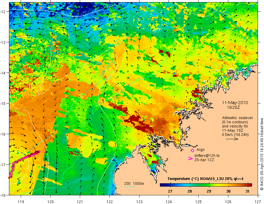
Task: Click the date label 11-May-2010
Action: tap(235, 103)
